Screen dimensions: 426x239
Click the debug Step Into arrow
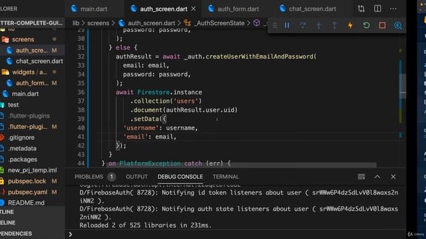(318, 25)
